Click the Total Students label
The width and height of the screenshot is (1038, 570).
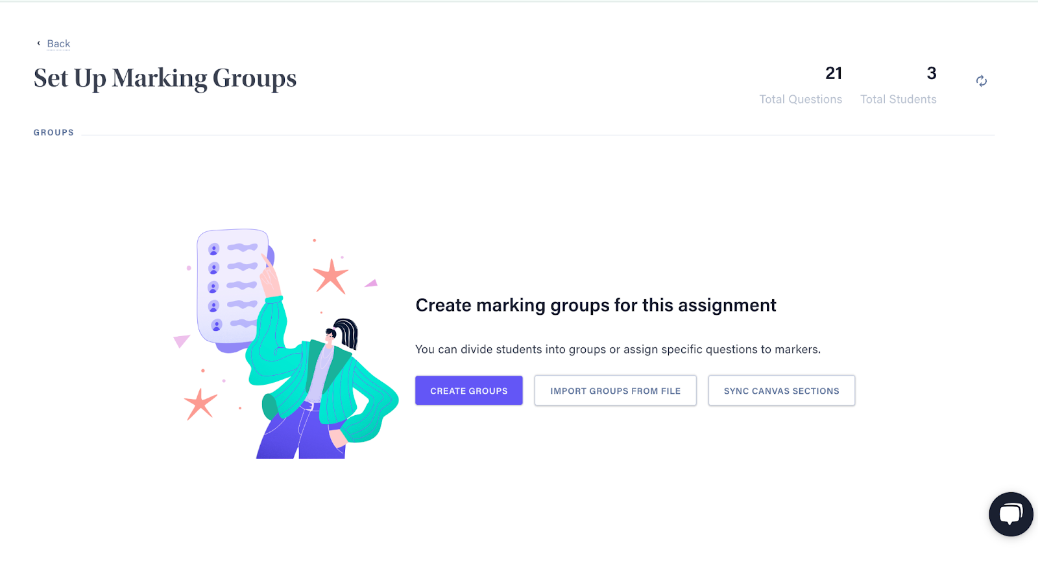coord(899,99)
